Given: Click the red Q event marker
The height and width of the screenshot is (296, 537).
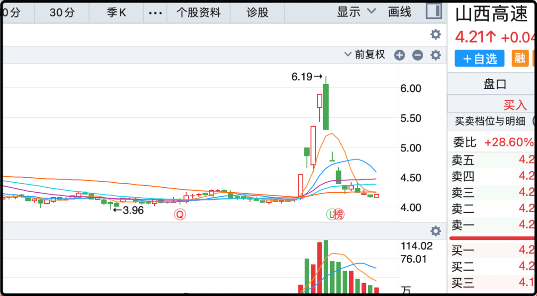Looking at the screenshot, I should tap(179, 215).
